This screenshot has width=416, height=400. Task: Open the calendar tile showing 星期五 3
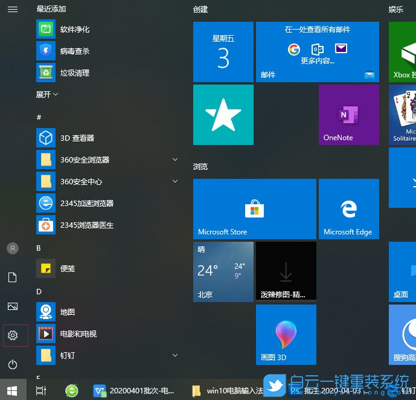click(223, 52)
